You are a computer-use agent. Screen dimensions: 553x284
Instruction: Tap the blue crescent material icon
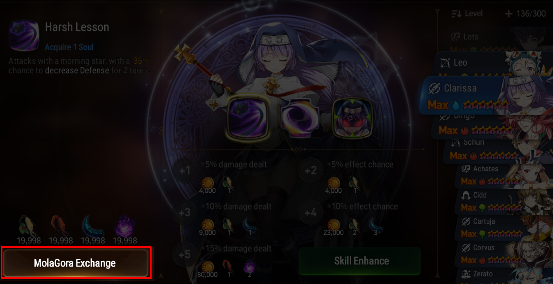tap(92, 226)
